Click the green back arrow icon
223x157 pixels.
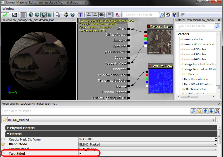pos(66,15)
